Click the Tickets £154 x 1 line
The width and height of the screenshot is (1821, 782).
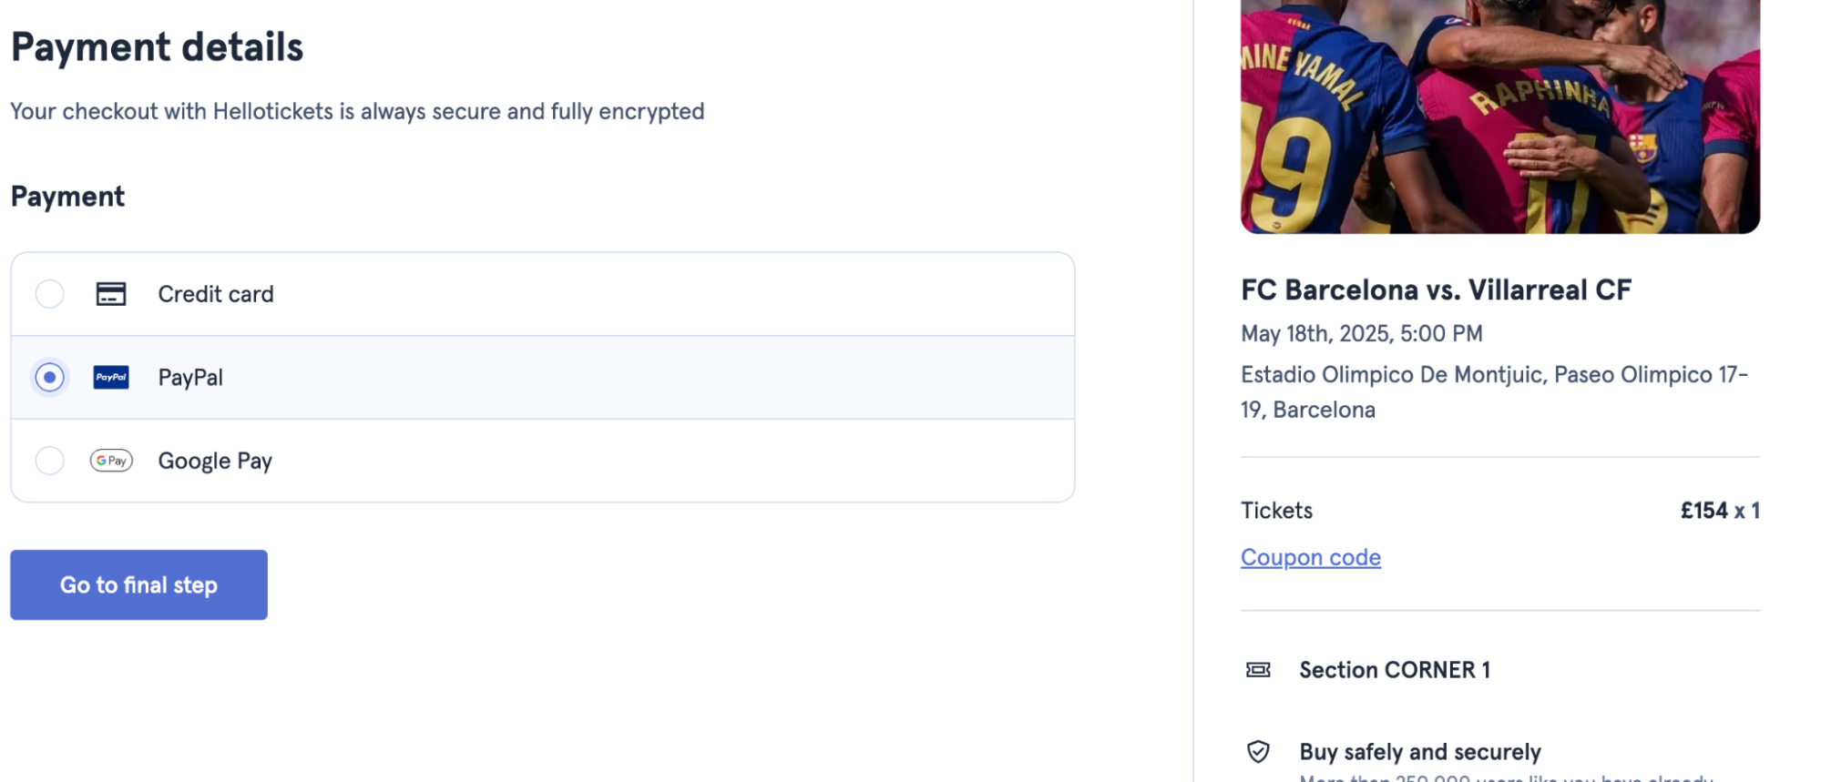[x=1499, y=511]
